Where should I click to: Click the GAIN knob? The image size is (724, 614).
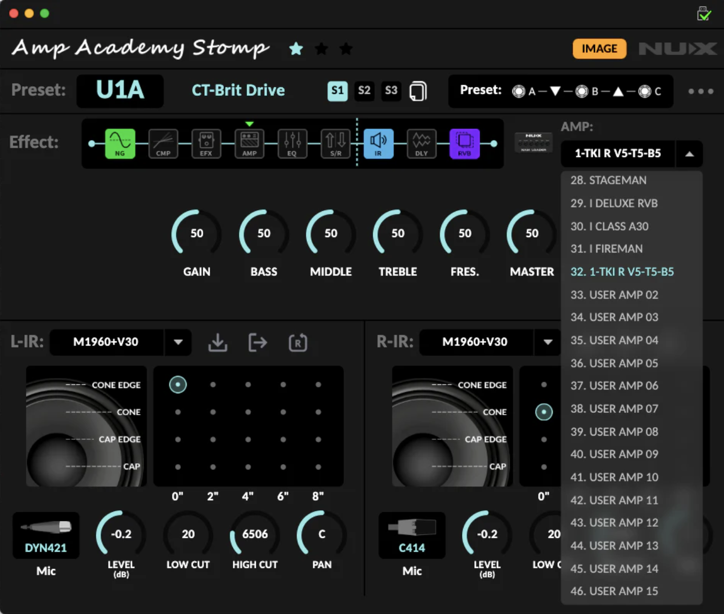pyautogui.click(x=196, y=233)
